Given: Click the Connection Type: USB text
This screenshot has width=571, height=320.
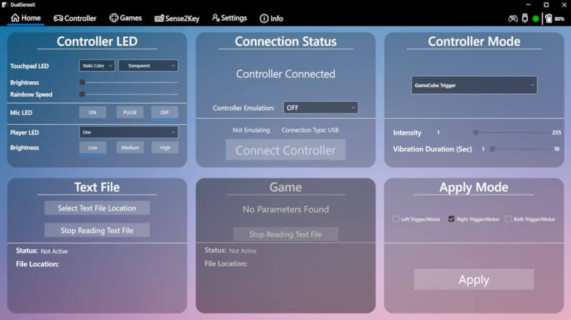Looking at the screenshot, I should click(310, 130).
